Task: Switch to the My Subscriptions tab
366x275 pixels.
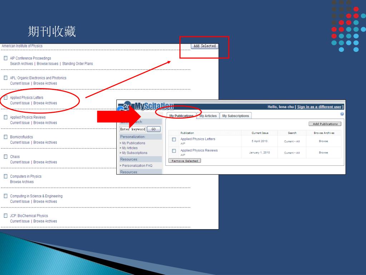Action: 236,116
